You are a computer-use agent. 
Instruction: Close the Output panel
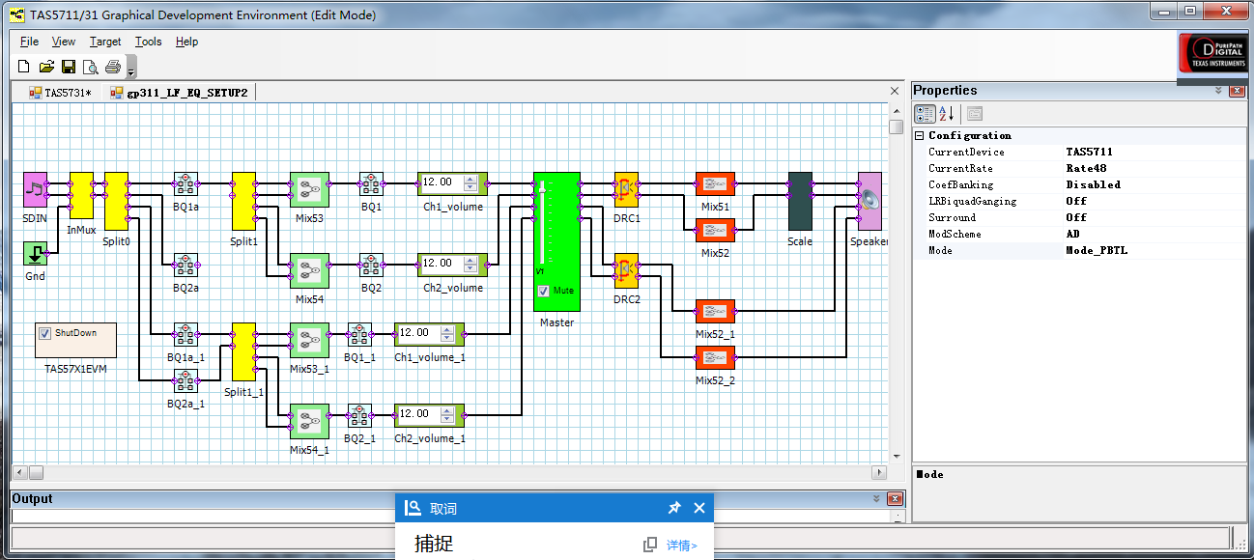tap(895, 499)
